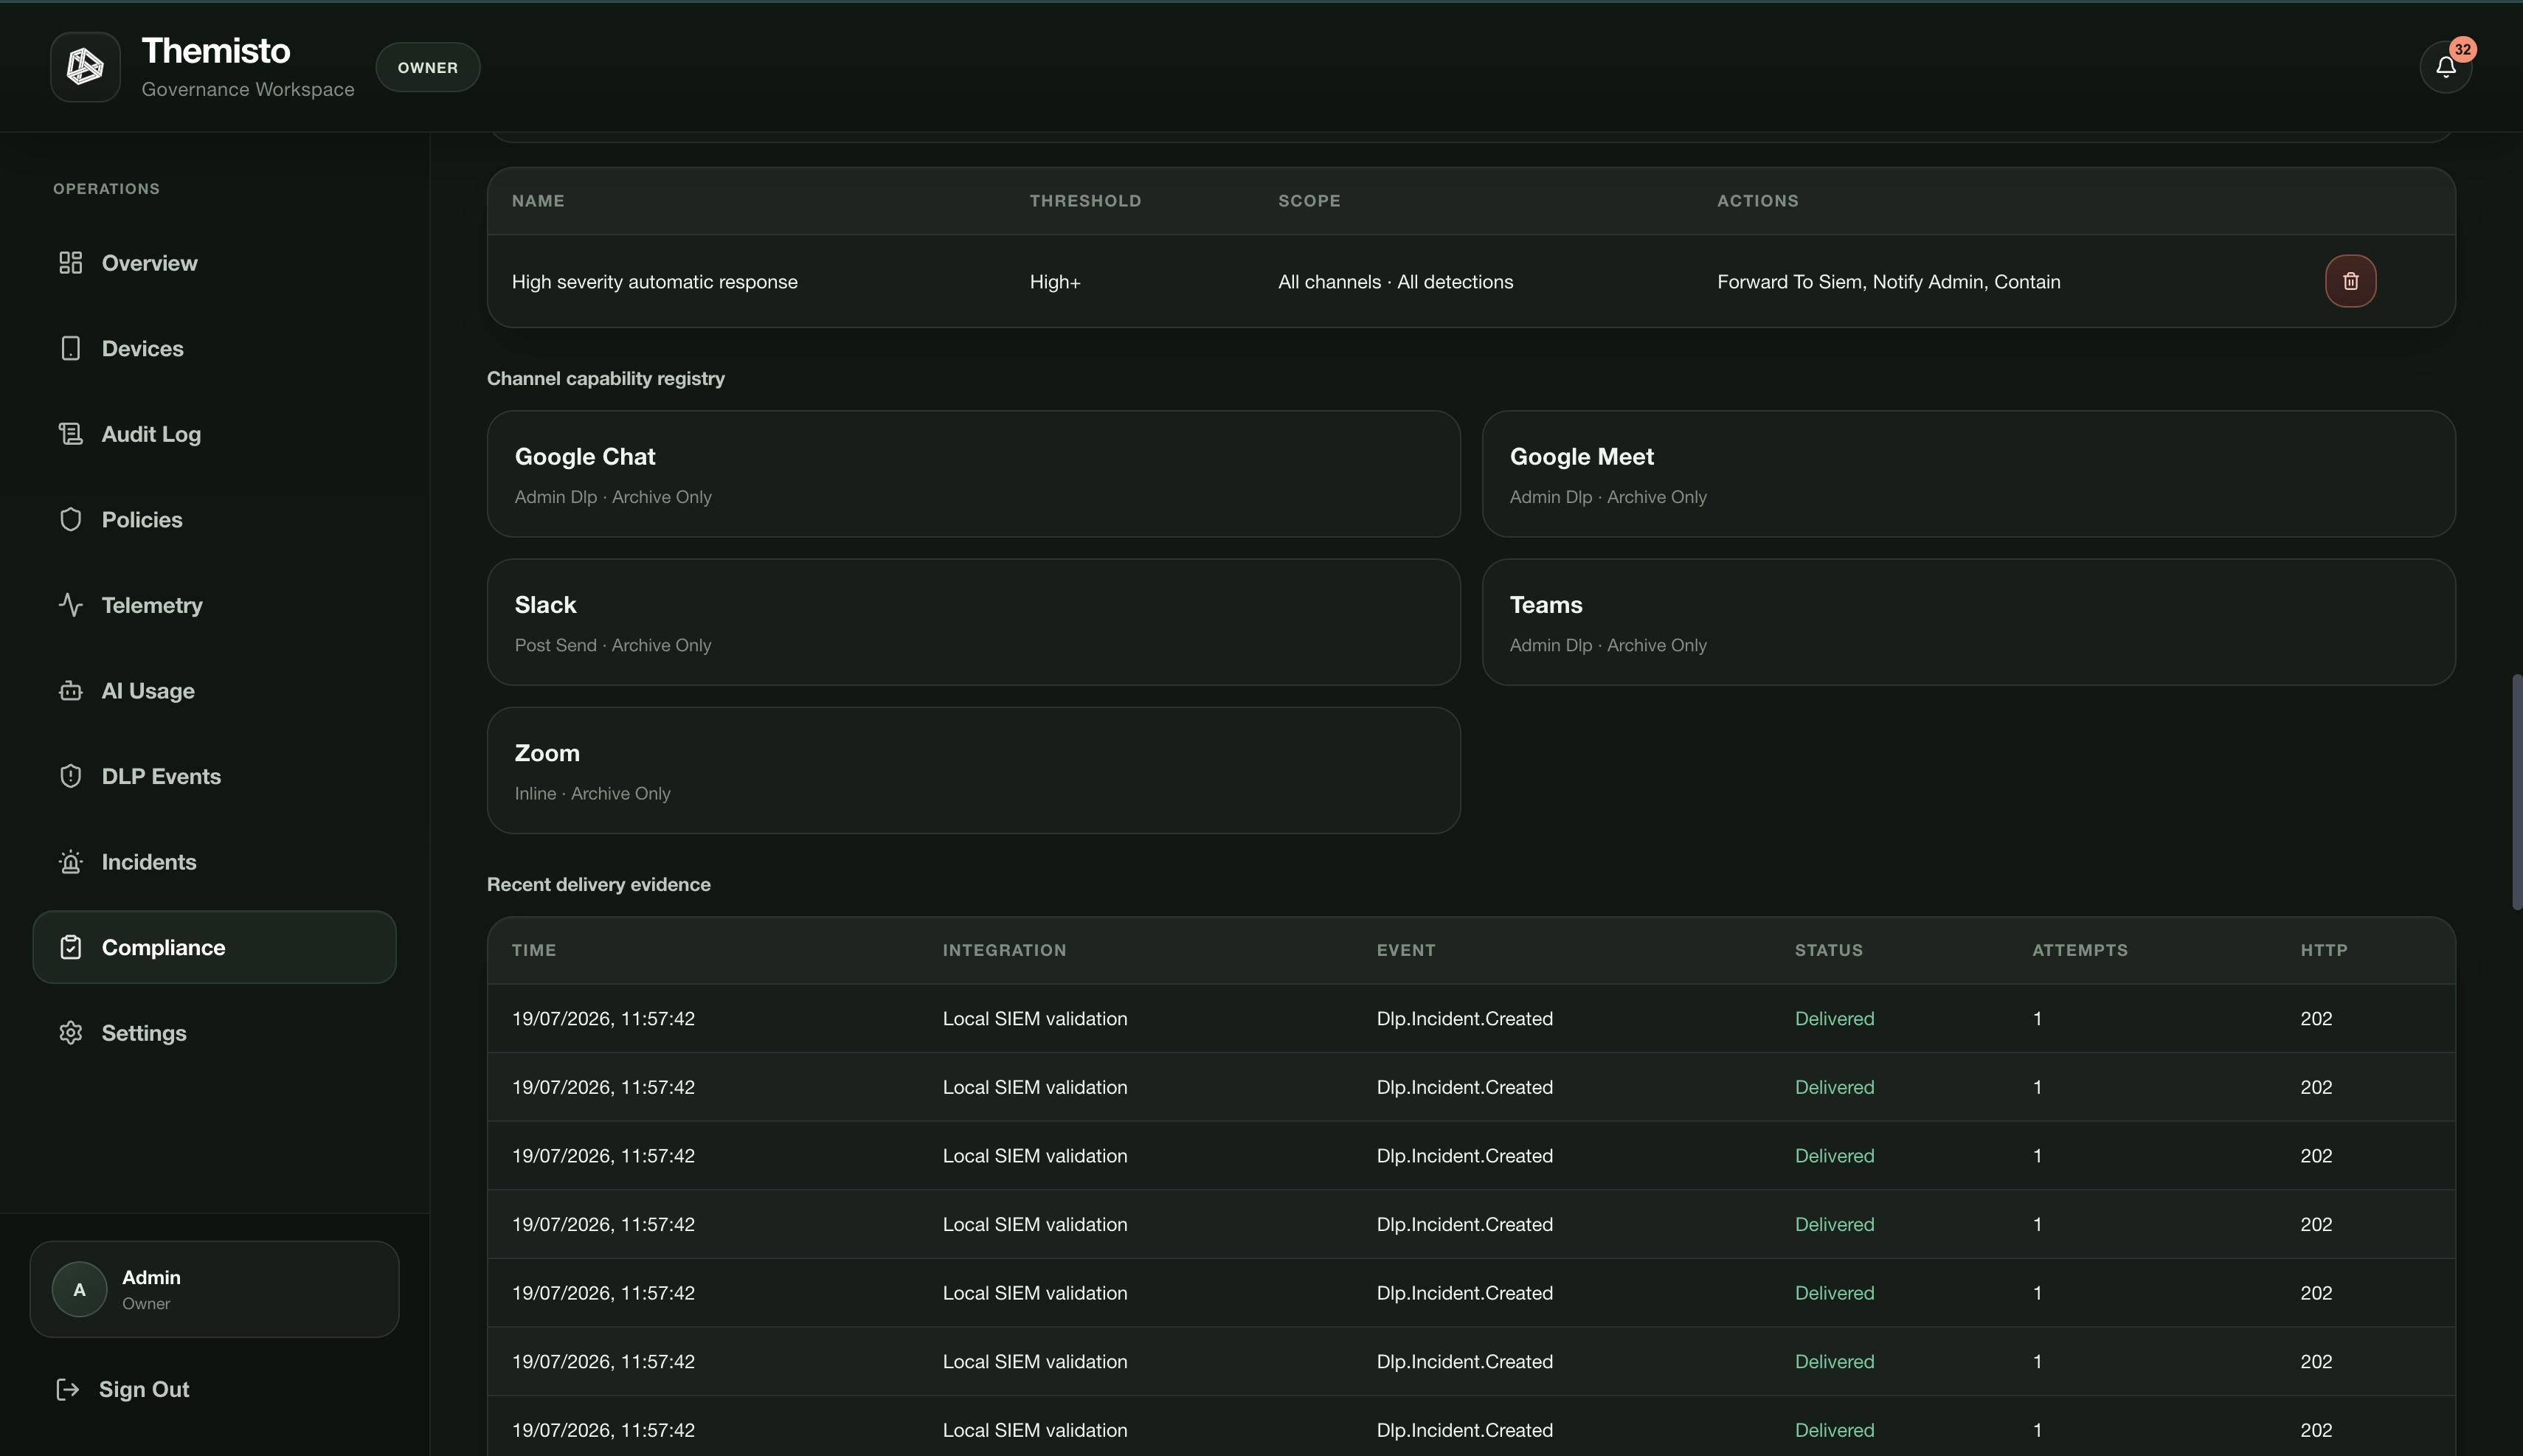Open the notifications bell
The image size is (2523, 1456).
pyautogui.click(x=2445, y=67)
